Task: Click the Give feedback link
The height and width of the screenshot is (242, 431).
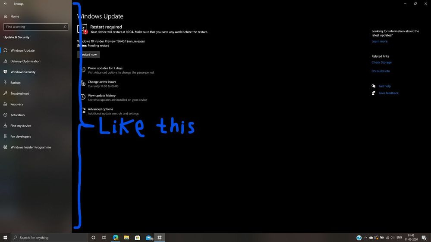Action: click(x=388, y=93)
